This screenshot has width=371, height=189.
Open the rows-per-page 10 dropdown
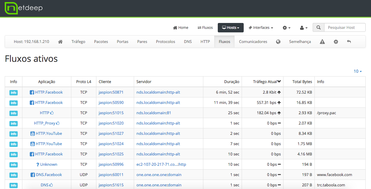coord(358,71)
